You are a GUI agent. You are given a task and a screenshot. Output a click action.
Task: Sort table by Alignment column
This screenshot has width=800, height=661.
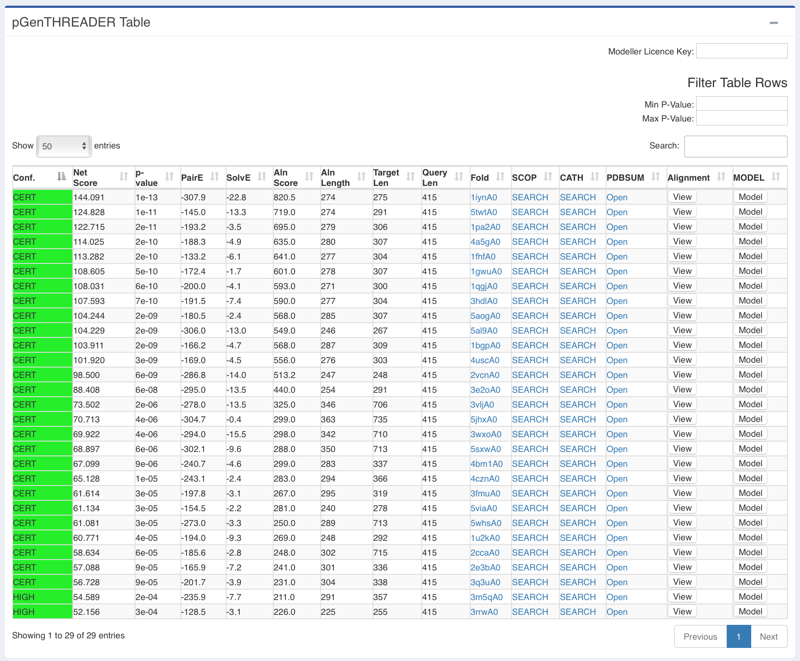point(700,177)
